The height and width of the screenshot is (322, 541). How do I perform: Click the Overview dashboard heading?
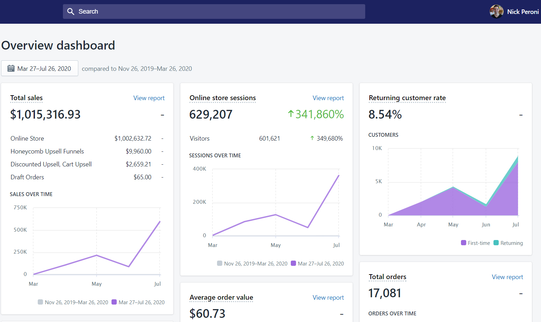click(x=58, y=45)
